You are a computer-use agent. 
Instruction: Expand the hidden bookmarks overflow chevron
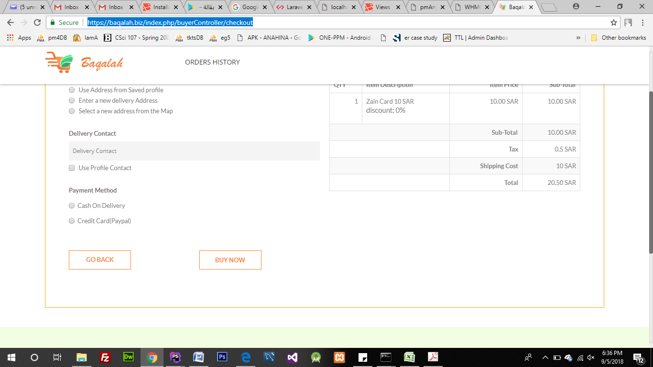tap(578, 38)
